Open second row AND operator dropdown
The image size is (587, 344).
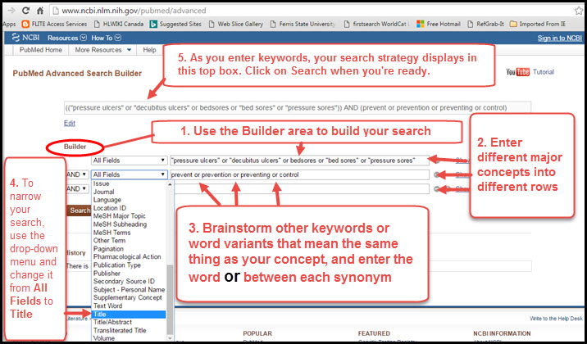78,174
